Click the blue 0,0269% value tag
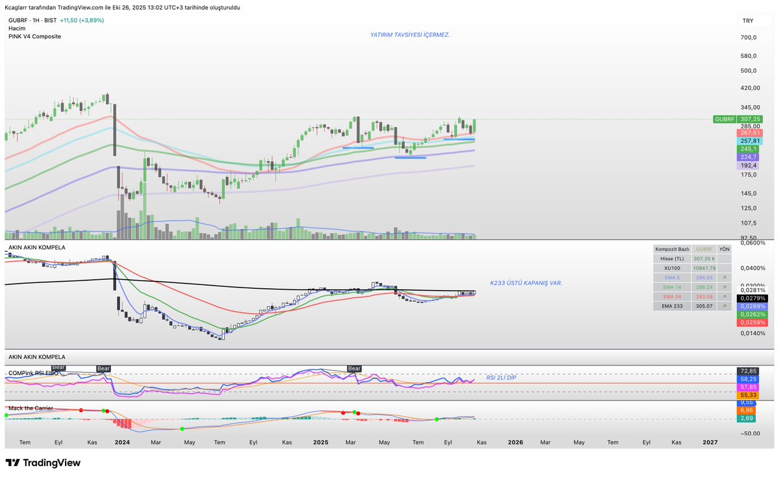Viewport: 779px width, 477px height. point(753,306)
